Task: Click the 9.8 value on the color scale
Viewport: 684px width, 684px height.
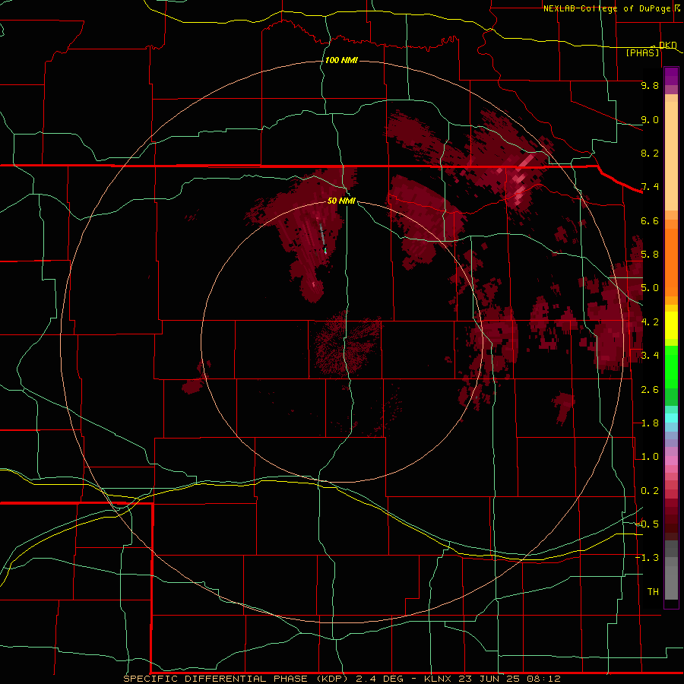Action: click(650, 85)
